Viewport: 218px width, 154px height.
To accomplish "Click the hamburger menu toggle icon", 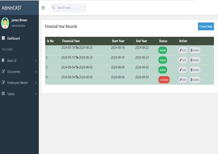I will point(43,8).
